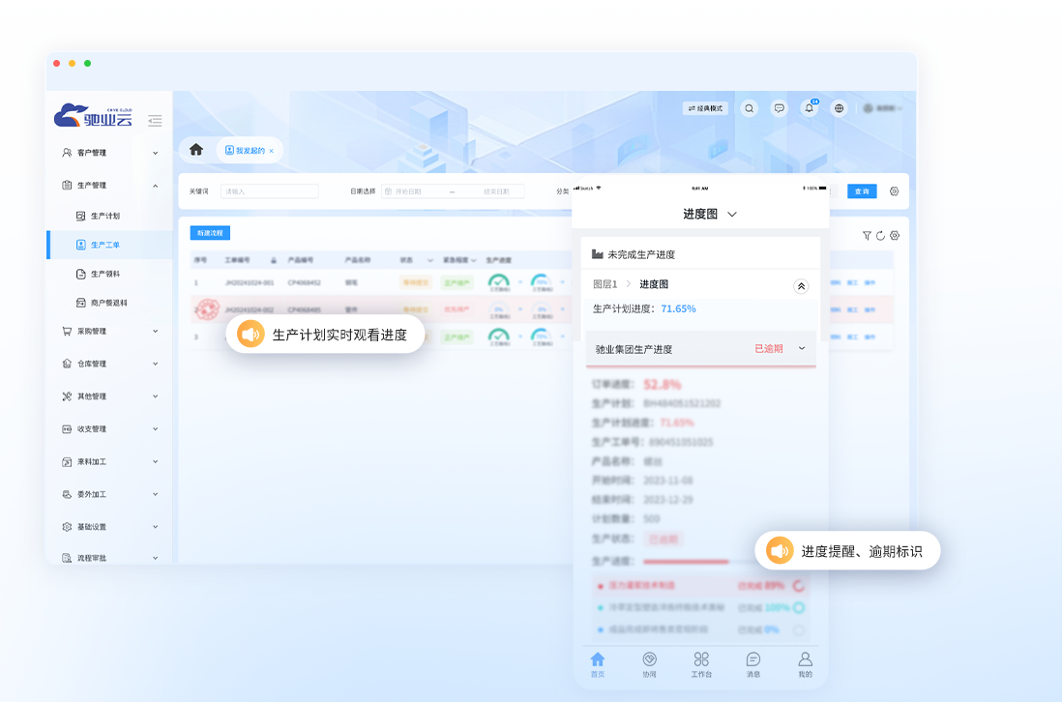Open 生产计划 in the sidebar menu
The image size is (1062, 702).
[x=106, y=216]
